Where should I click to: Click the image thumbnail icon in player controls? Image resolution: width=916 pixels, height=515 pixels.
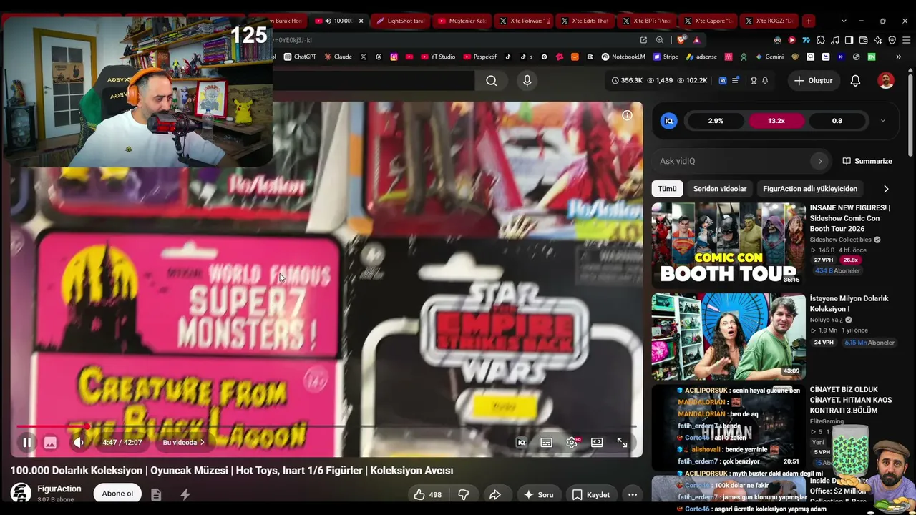point(50,443)
